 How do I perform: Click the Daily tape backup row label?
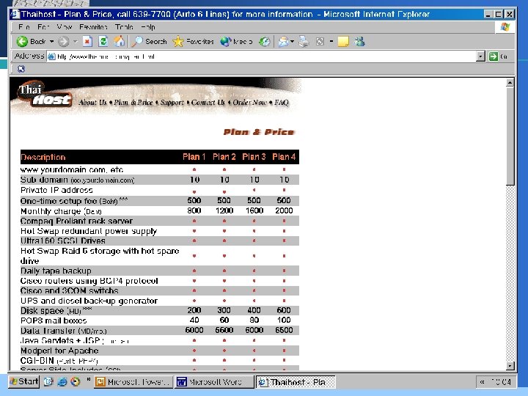click(x=56, y=271)
